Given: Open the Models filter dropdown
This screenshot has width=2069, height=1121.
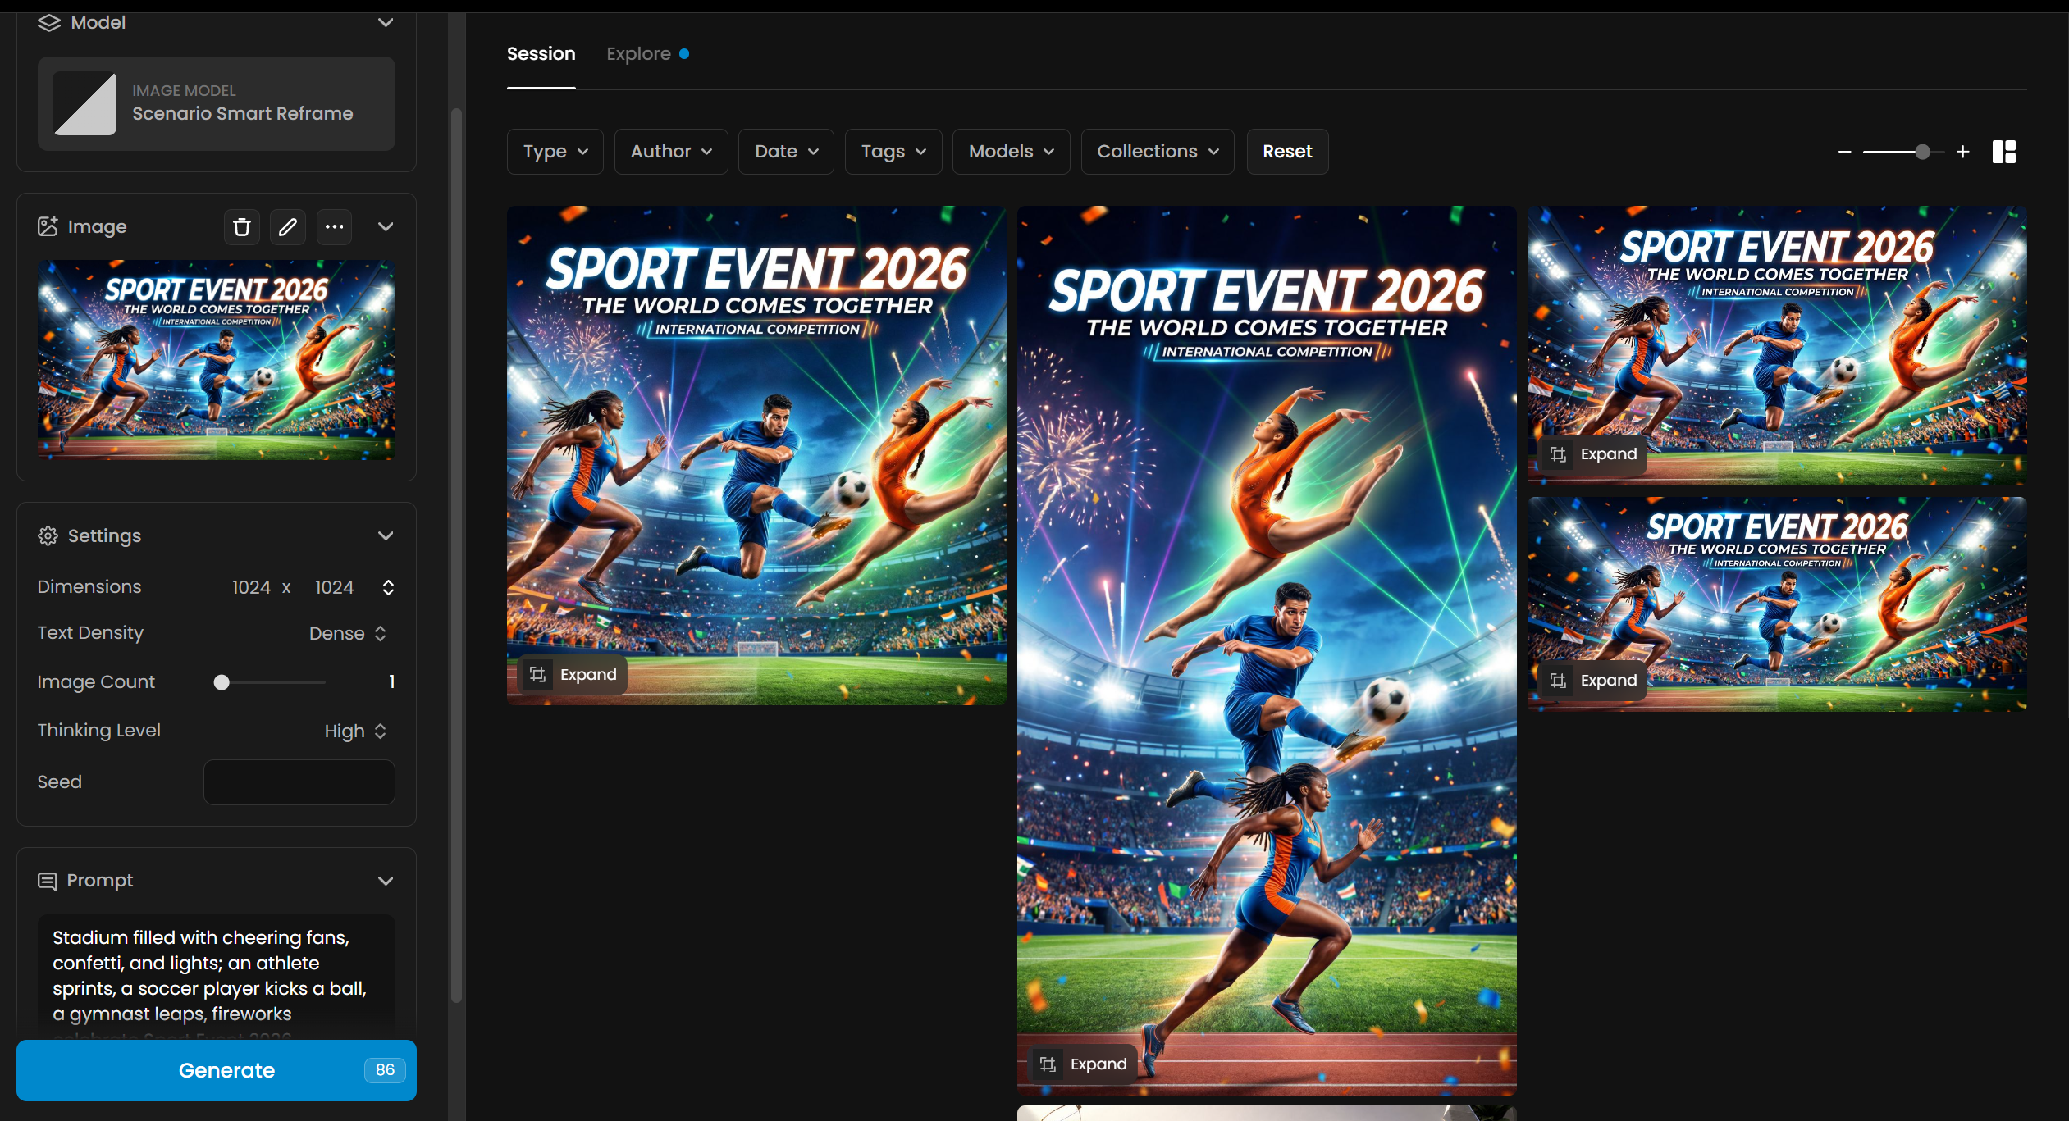Looking at the screenshot, I should pos(1011,152).
